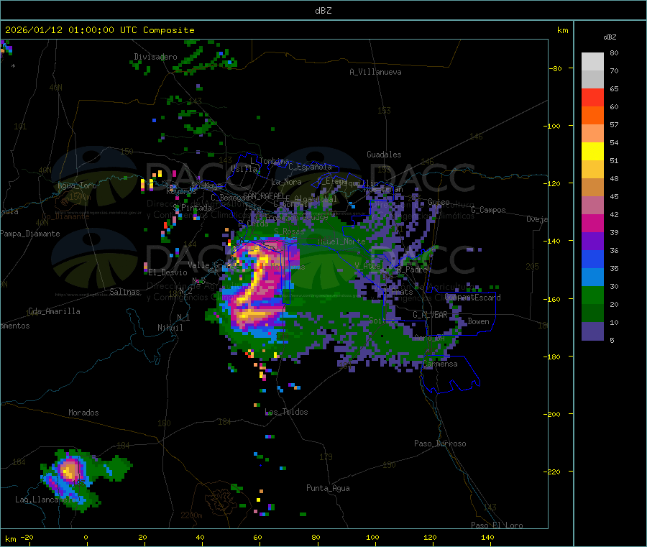Viewport: 647px width, 547px height.
Task: Click the km label at the top-right corner
Action: 562,30
